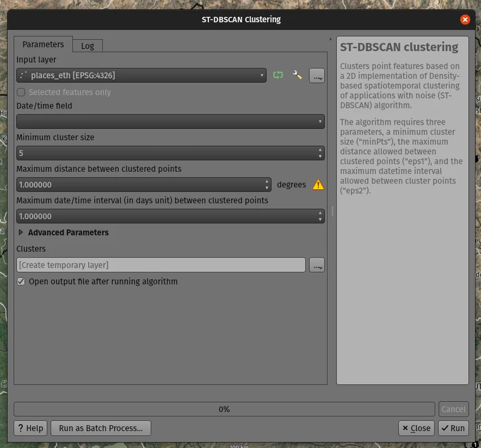The image size is (481, 448).
Task: Open the Input layer dropdown
Action: click(x=141, y=76)
